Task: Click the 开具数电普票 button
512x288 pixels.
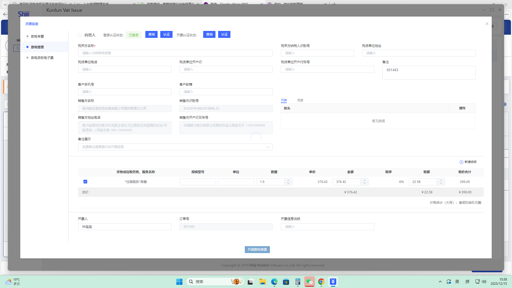Action: [x=257, y=250]
